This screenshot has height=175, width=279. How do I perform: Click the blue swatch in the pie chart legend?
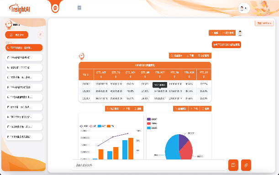pos(149,128)
